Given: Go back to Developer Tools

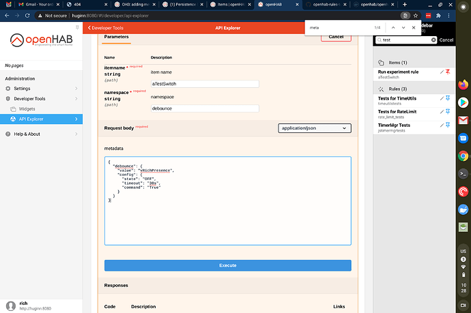Looking at the screenshot, I should pos(105,28).
